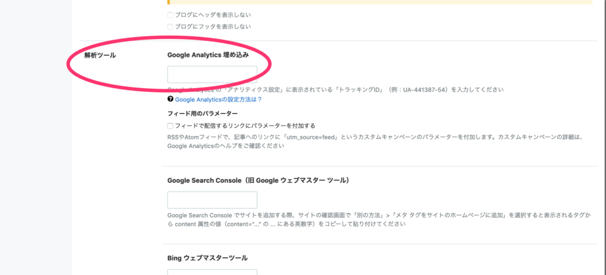Enable the hide blog header checkbox
Screen dimensions: 606x275
(x=170, y=15)
